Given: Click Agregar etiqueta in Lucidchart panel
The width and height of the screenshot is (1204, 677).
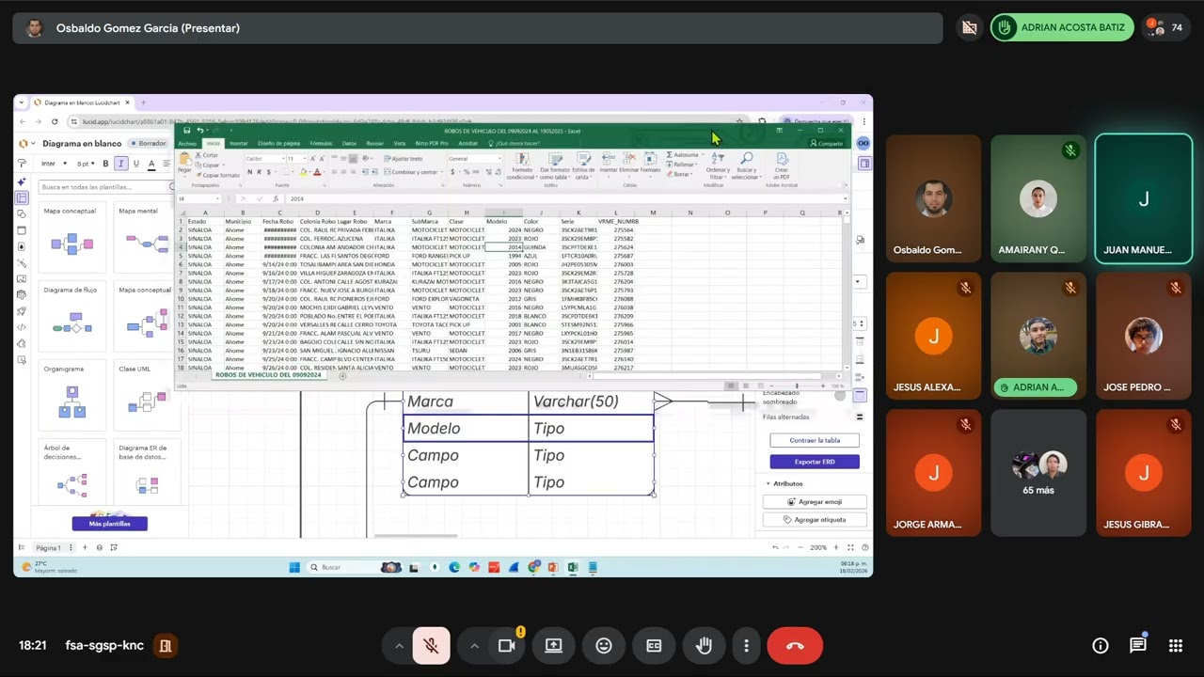Looking at the screenshot, I should point(815,520).
